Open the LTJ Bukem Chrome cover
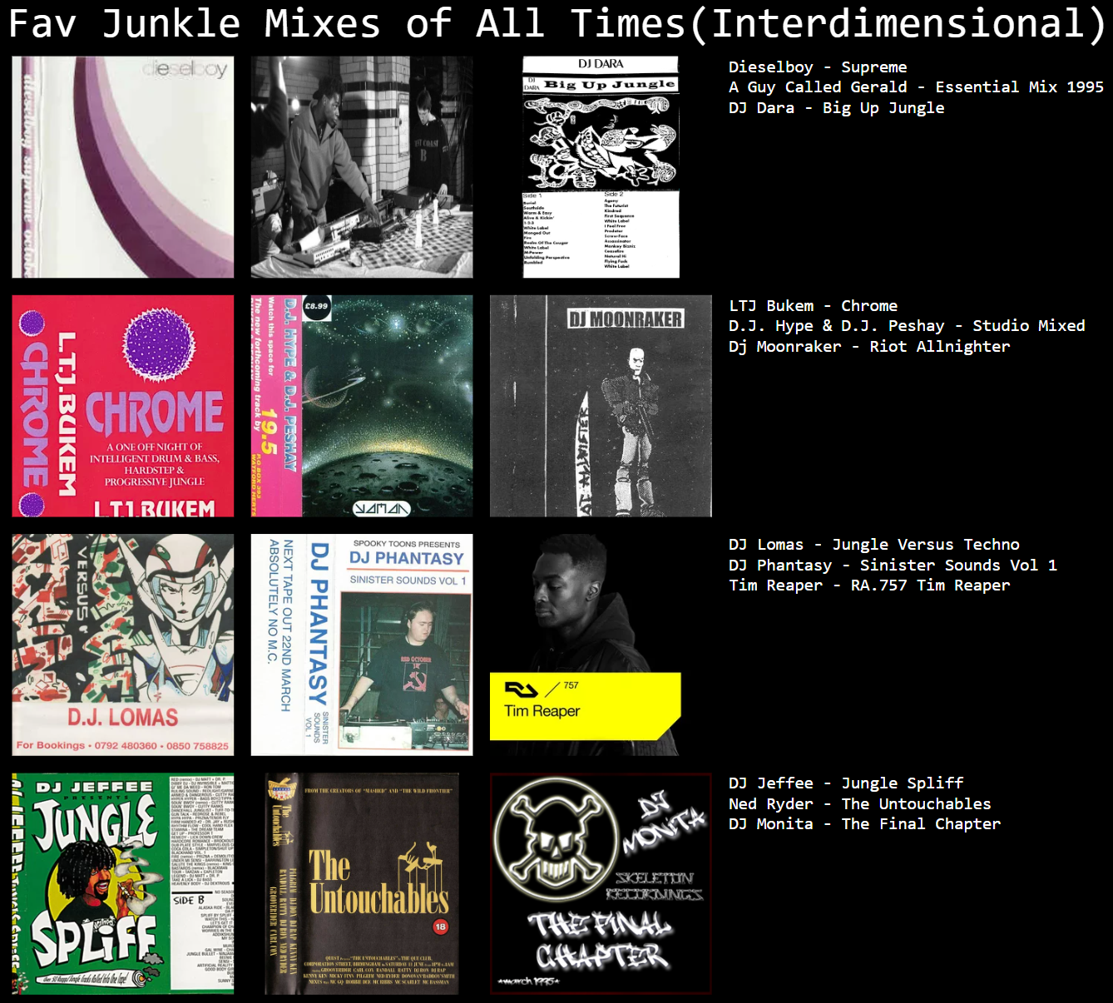The height and width of the screenshot is (1003, 1113). [x=123, y=406]
